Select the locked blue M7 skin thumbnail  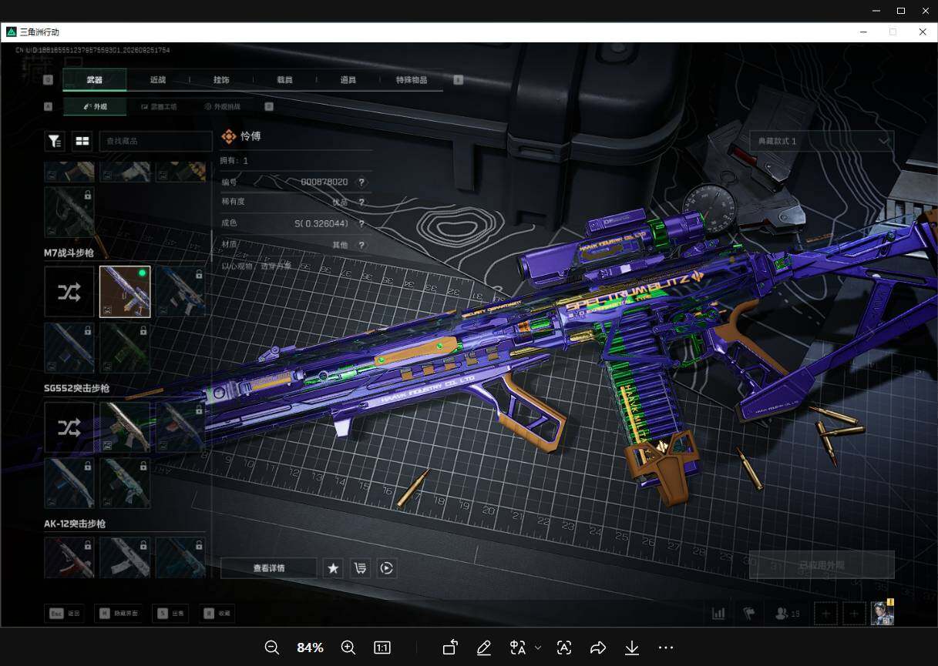(180, 292)
